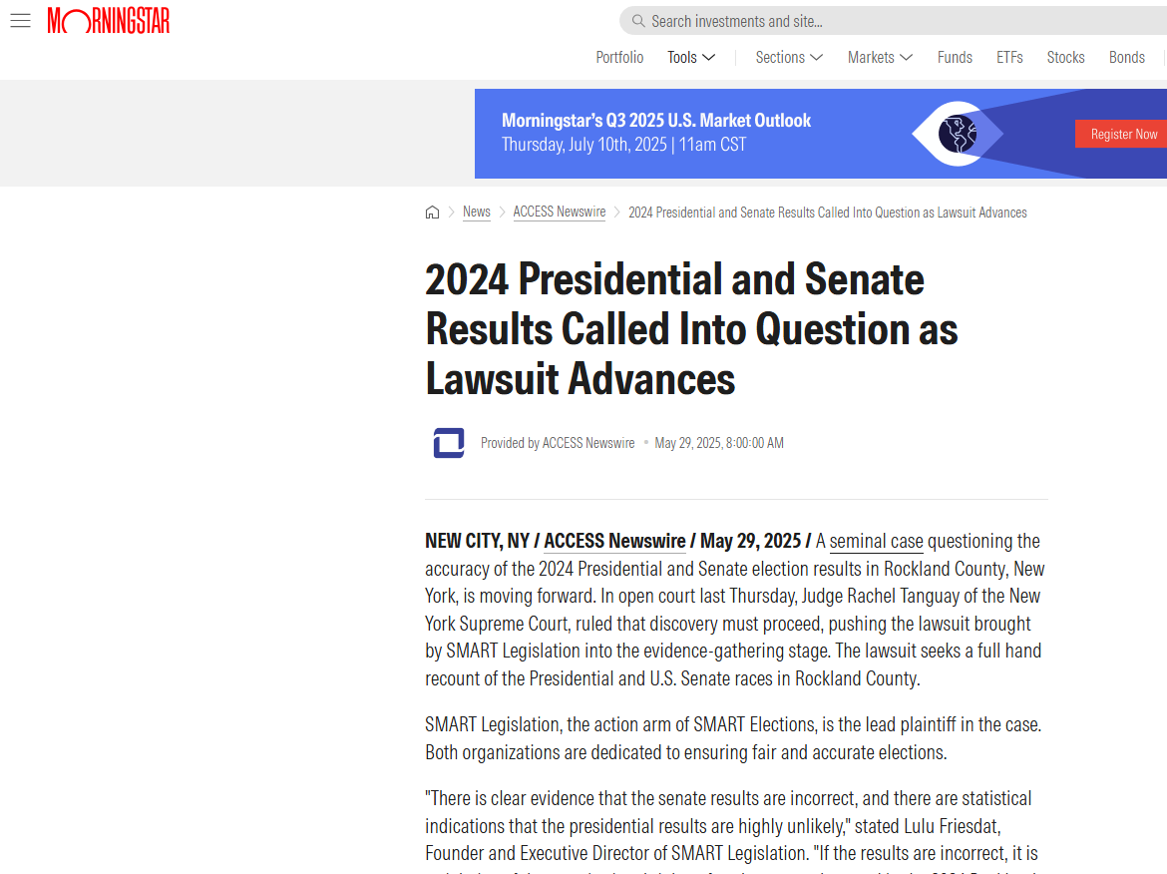Click the globe eye graphic in banner
Viewport: 1167px width, 874px height.
pyautogui.click(x=958, y=134)
